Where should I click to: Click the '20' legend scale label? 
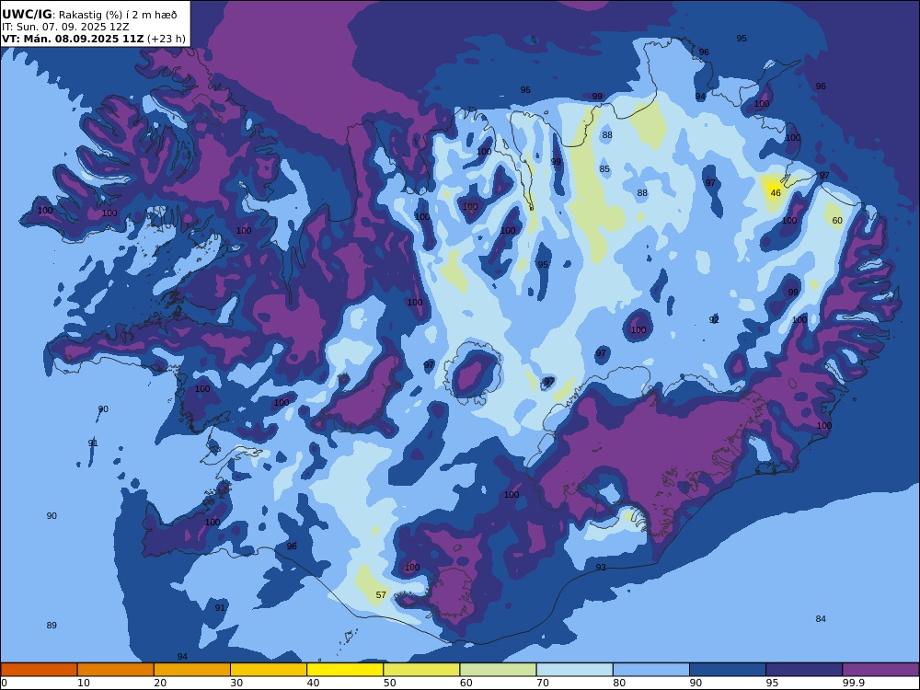click(x=160, y=683)
